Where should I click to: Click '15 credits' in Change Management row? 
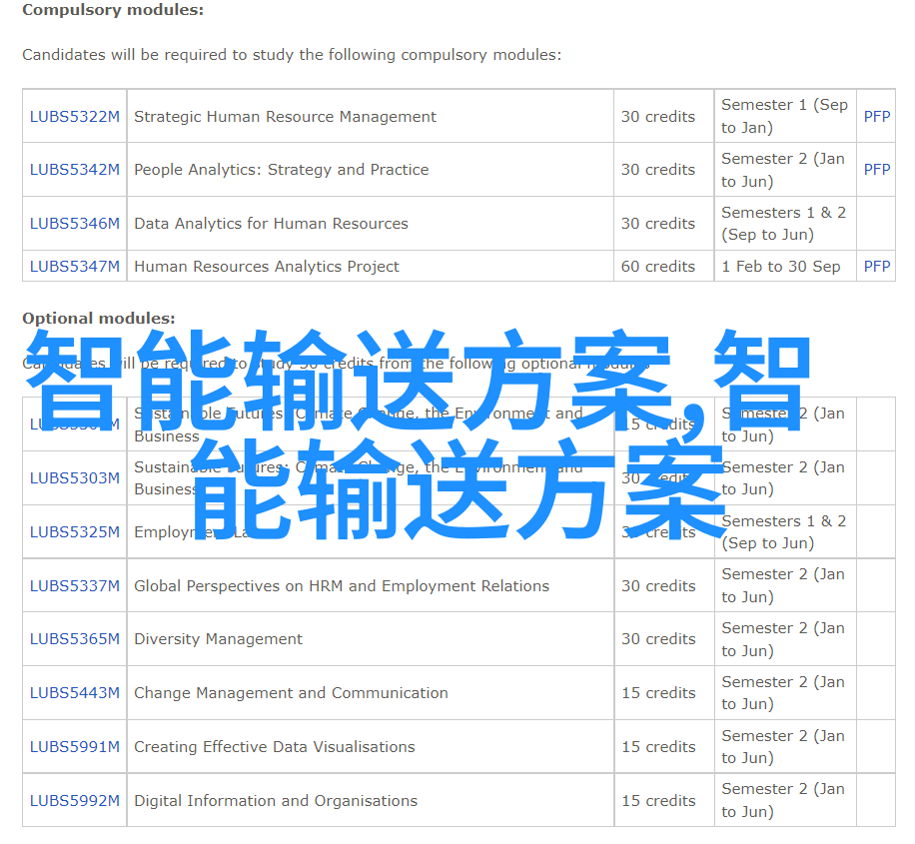point(658,693)
